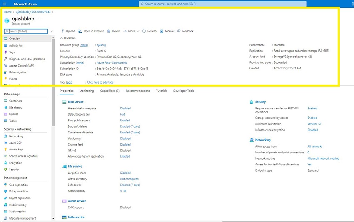Open Static website menu item
This screenshot has width=354, height=222.
(x=17, y=212)
